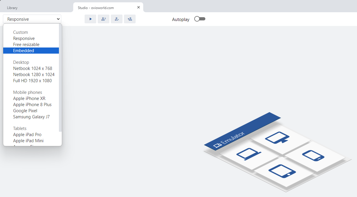Click the add new user icon button
This screenshot has width=357, height=197.
(x=130, y=19)
